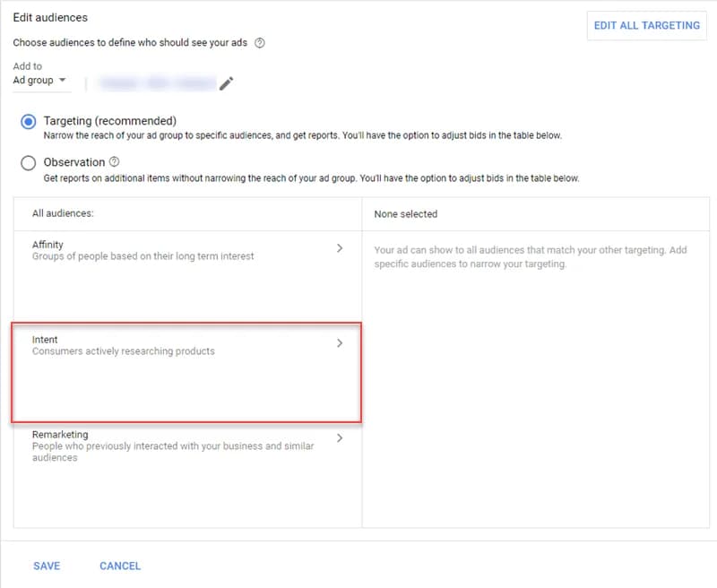Click 'People who previously interacted' description
Image resolution: width=717 pixels, height=588 pixels.
click(x=173, y=452)
